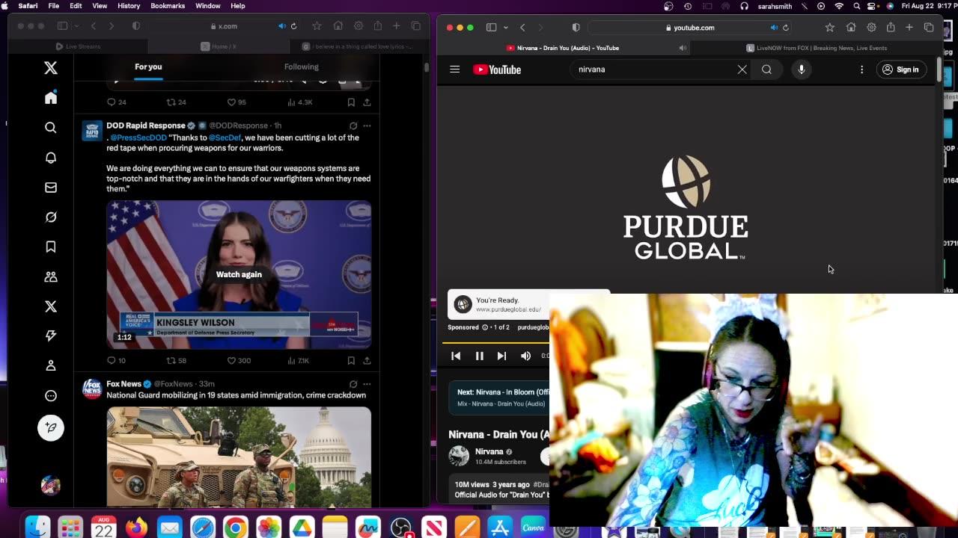Open Wi-Fi status in menu bar

point(839,6)
